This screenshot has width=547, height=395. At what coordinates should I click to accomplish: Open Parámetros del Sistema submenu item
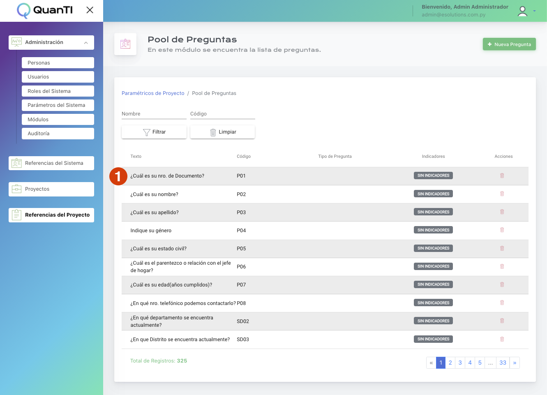pyautogui.click(x=58, y=105)
